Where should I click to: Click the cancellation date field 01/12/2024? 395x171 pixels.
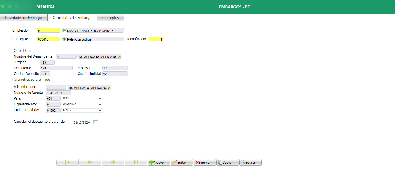click(82, 122)
